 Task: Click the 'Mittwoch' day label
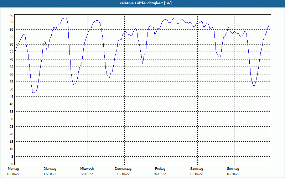pyautogui.click(x=87, y=169)
